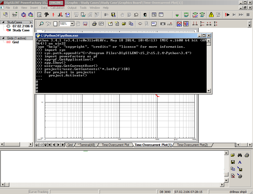Open the 100% zoom level dropdown
253x194 pixels.
[72, 24]
